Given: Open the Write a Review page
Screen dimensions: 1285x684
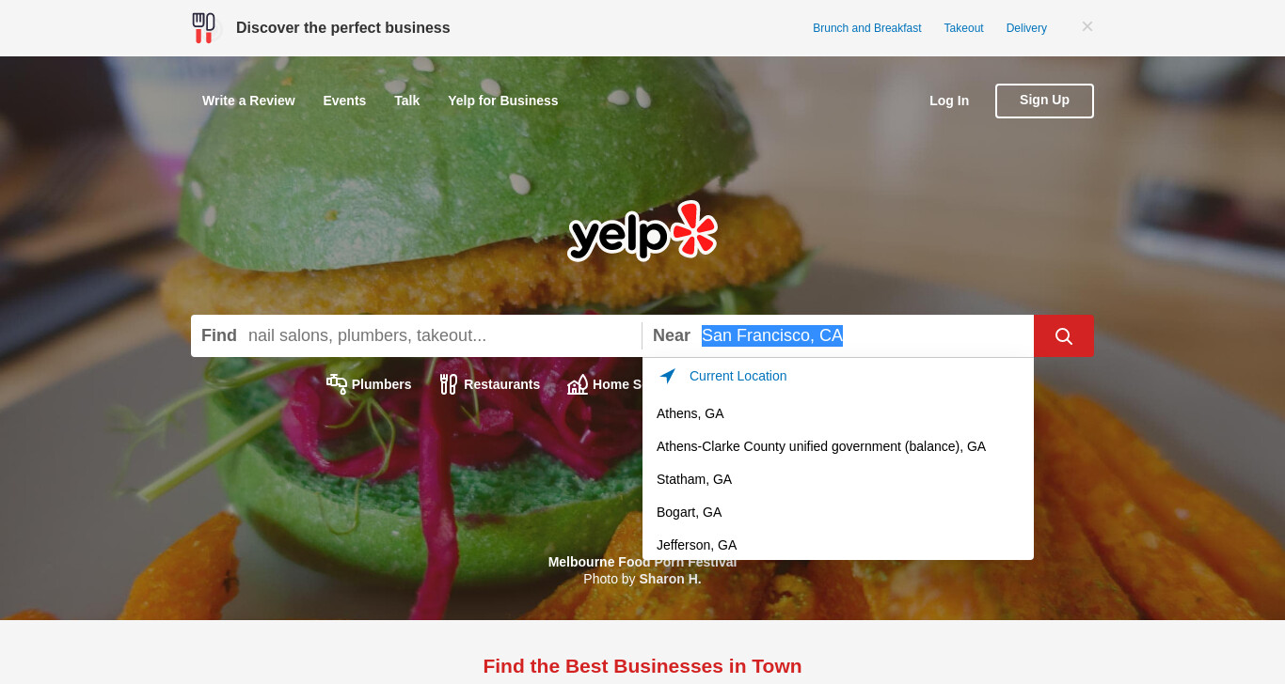Looking at the screenshot, I should [248, 101].
